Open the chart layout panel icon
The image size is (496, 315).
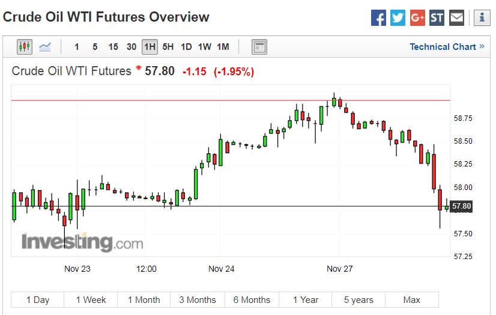pyautogui.click(x=259, y=47)
